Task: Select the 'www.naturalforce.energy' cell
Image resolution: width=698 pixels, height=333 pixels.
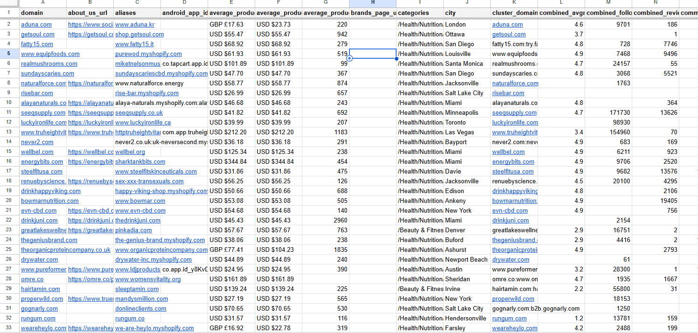Action: [x=137, y=83]
